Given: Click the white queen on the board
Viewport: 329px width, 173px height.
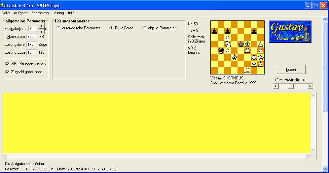Looking at the screenshot, I should click(x=234, y=57).
